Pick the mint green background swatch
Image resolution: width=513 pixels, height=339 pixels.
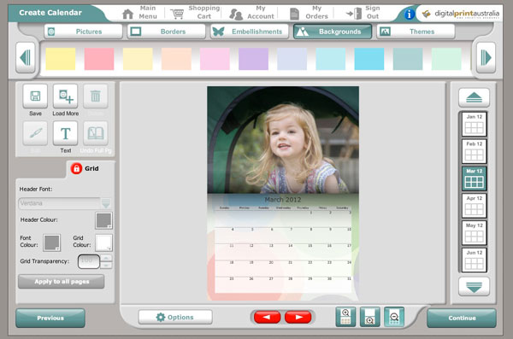pos(446,59)
